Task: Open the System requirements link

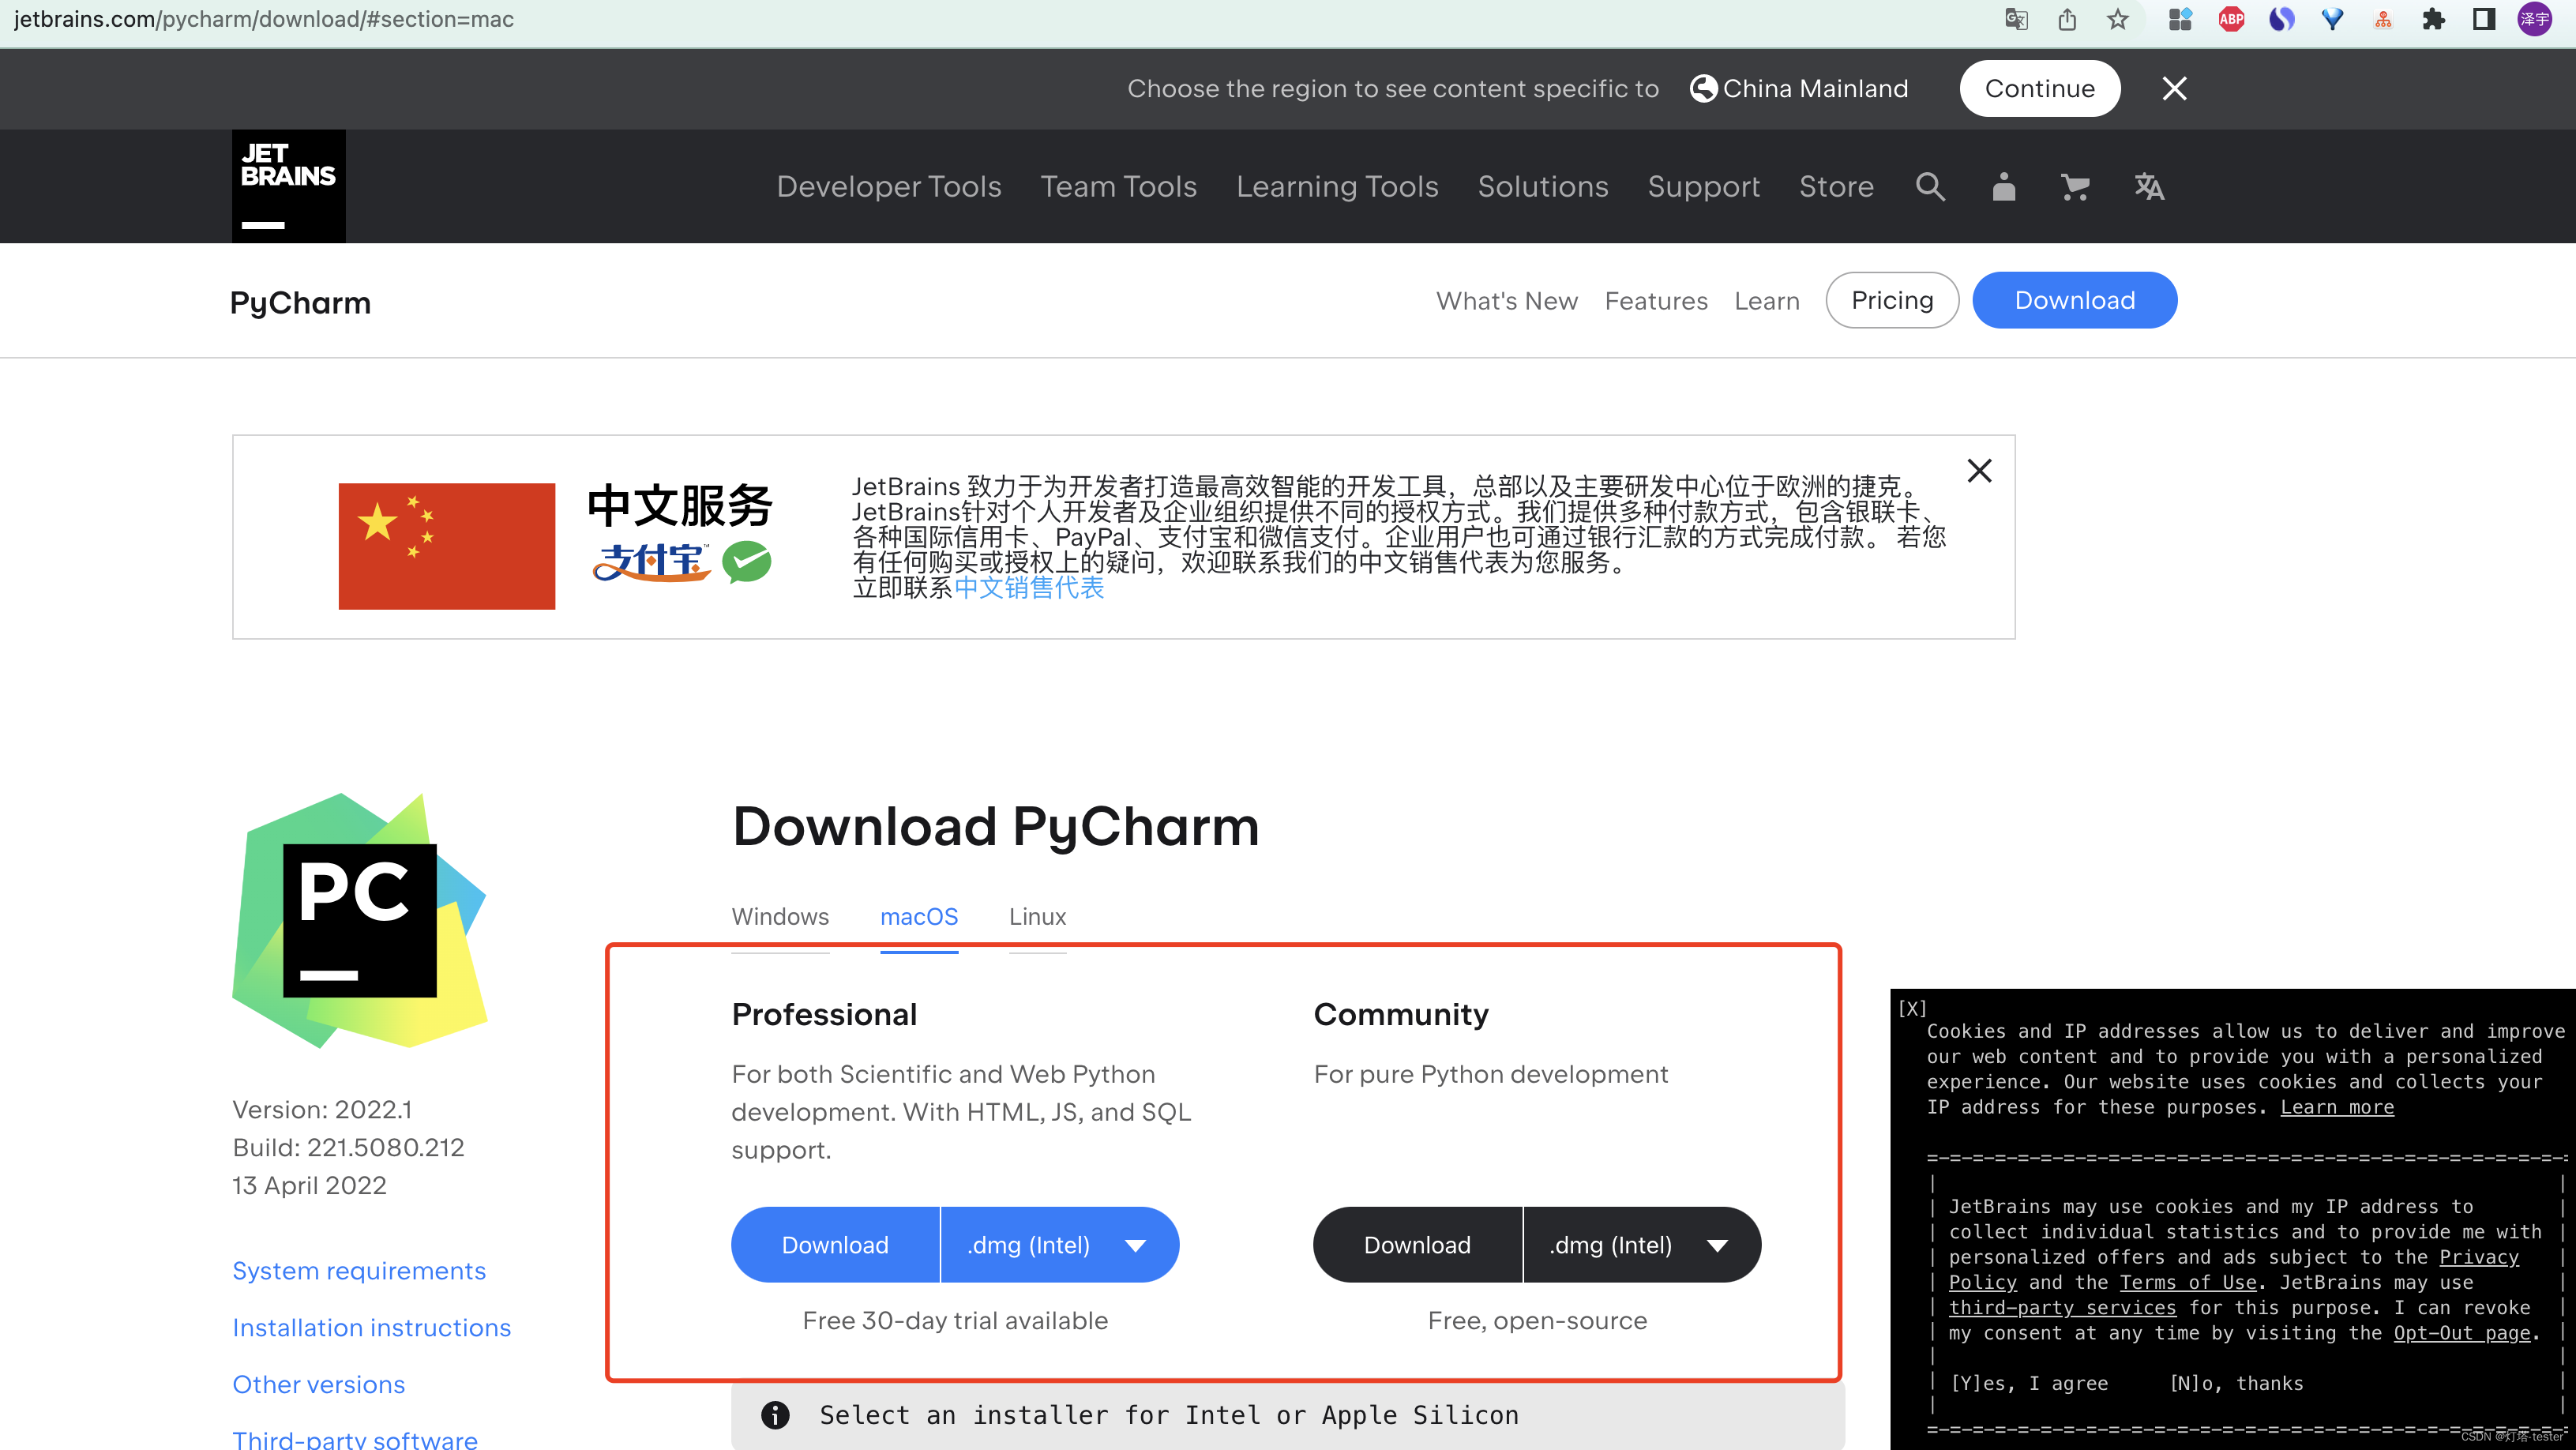Action: tap(358, 1271)
